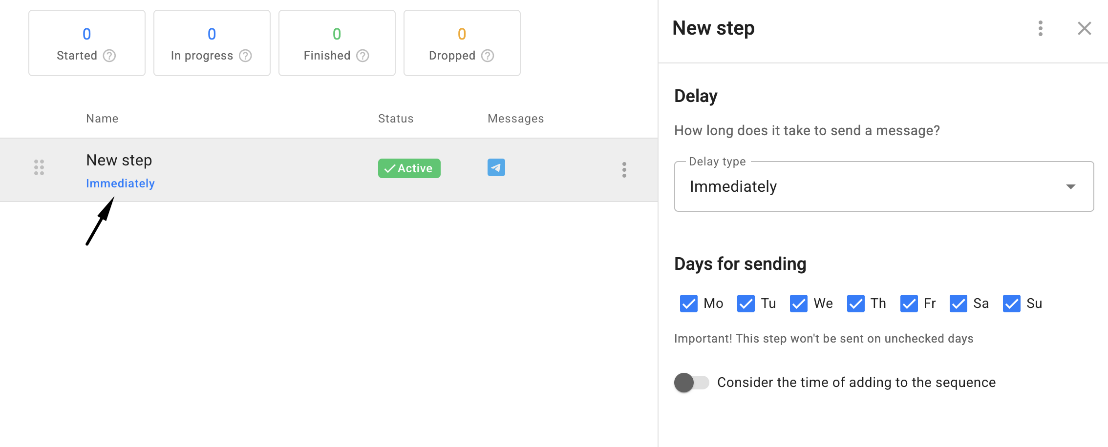1108x447 pixels.
Task: Click the help icon next to In progress
Action: [245, 56]
